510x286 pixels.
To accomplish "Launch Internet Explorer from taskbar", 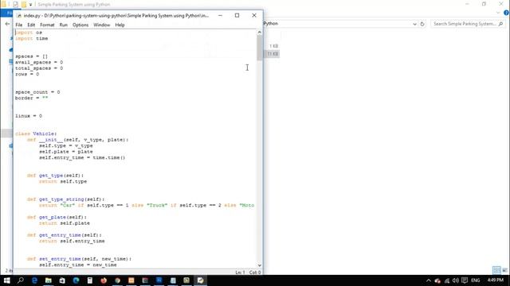I will click(34, 280).
